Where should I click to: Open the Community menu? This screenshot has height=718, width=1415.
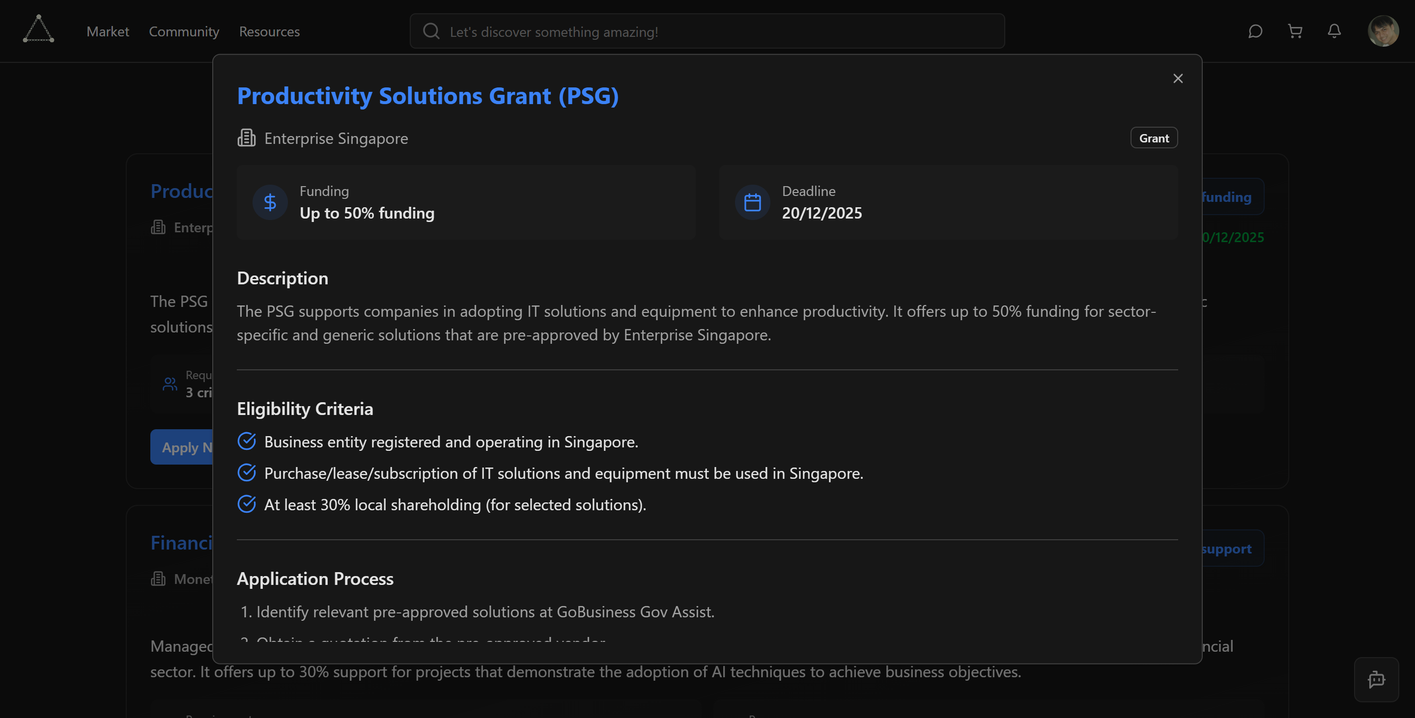click(184, 31)
